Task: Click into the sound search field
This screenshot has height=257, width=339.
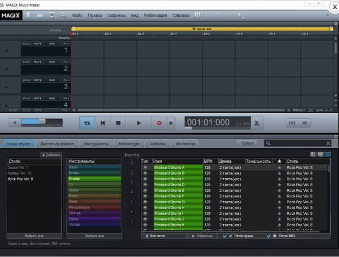Action: (298, 143)
